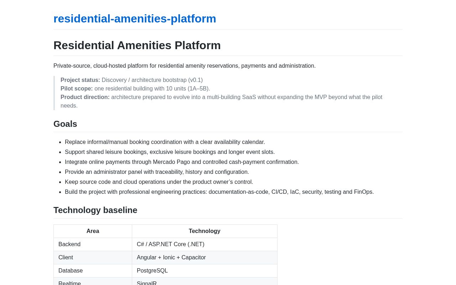Click the 'PostgreSQL' table cell
Viewport: 456px width, 285px height.
(204, 271)
